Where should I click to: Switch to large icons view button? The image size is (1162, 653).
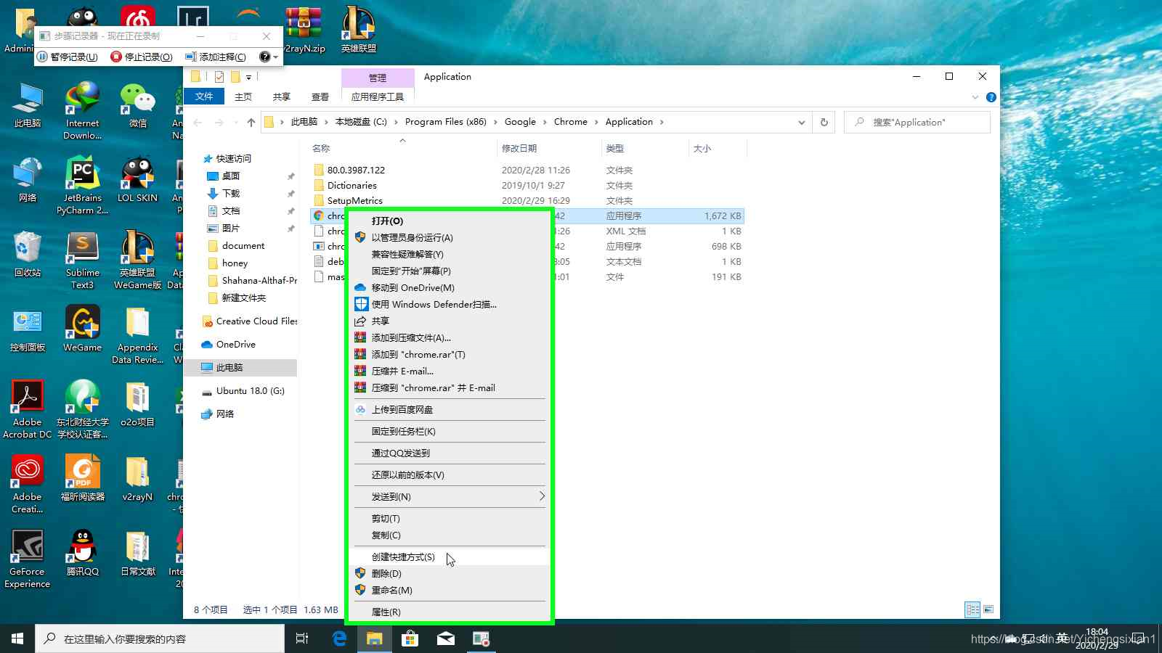pyautogui.click(x=988, y=609)
